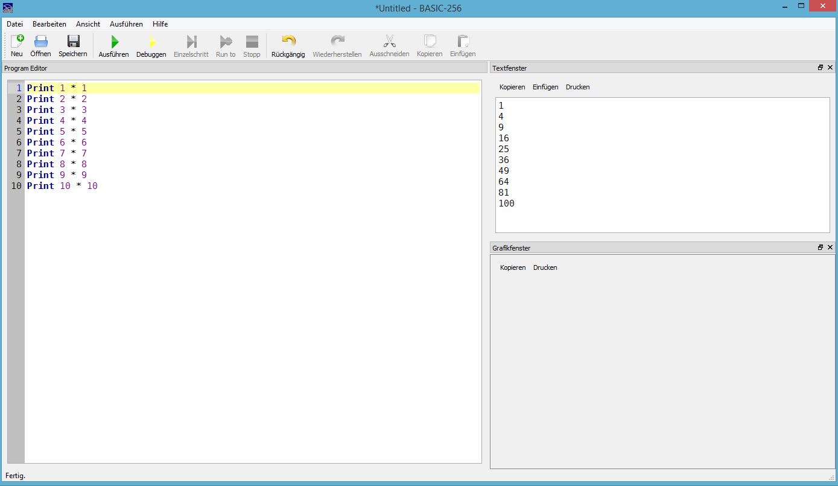Click Einfügen in the Textfenster panel
The height and width of the screenshot is (486, 838).
click(x=545, y=87)
